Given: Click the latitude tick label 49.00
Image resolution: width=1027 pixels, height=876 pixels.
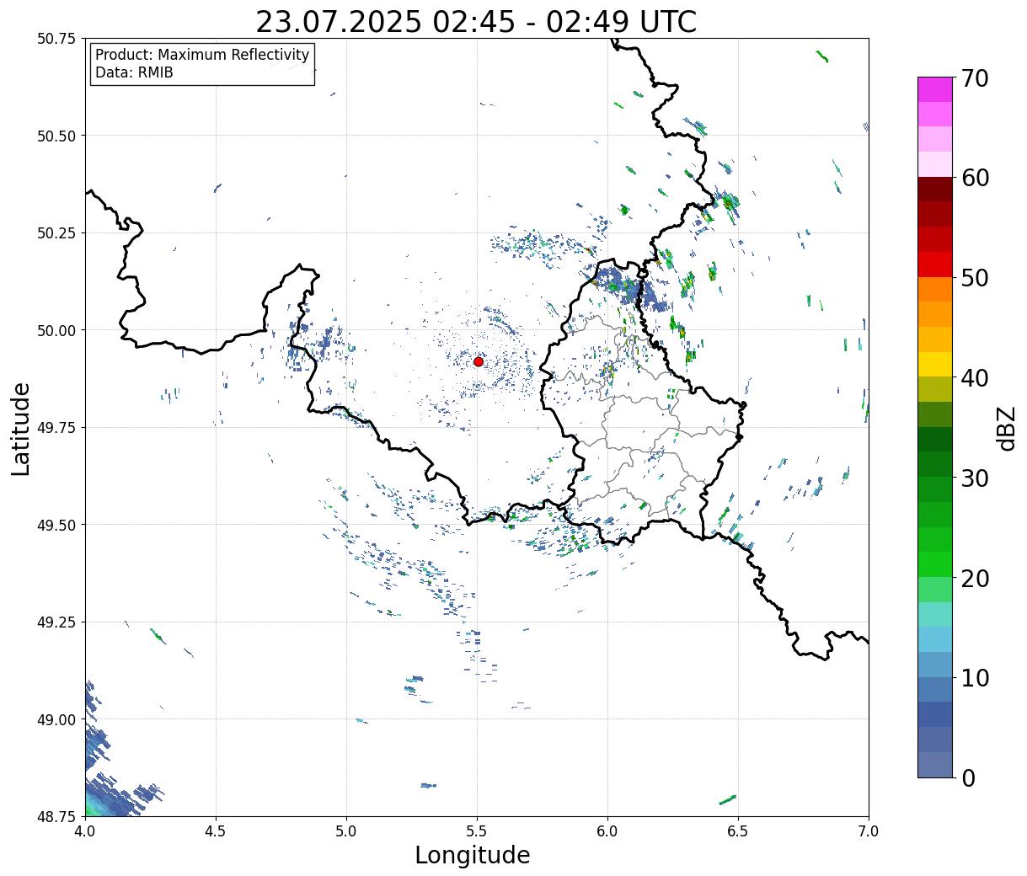Looking at the screenshot, I should pyautogui.click(x=56, y=719).
